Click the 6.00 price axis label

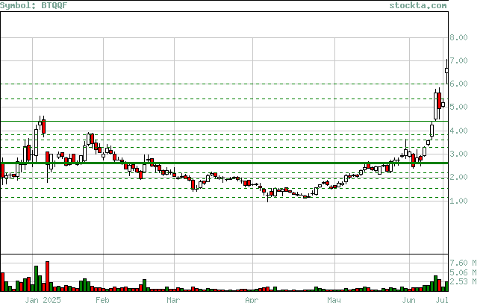pyautogui.click(x=458, y=84)
